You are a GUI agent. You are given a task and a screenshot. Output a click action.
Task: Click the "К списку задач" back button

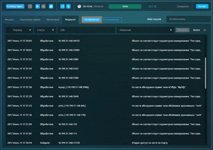(15, 6)
